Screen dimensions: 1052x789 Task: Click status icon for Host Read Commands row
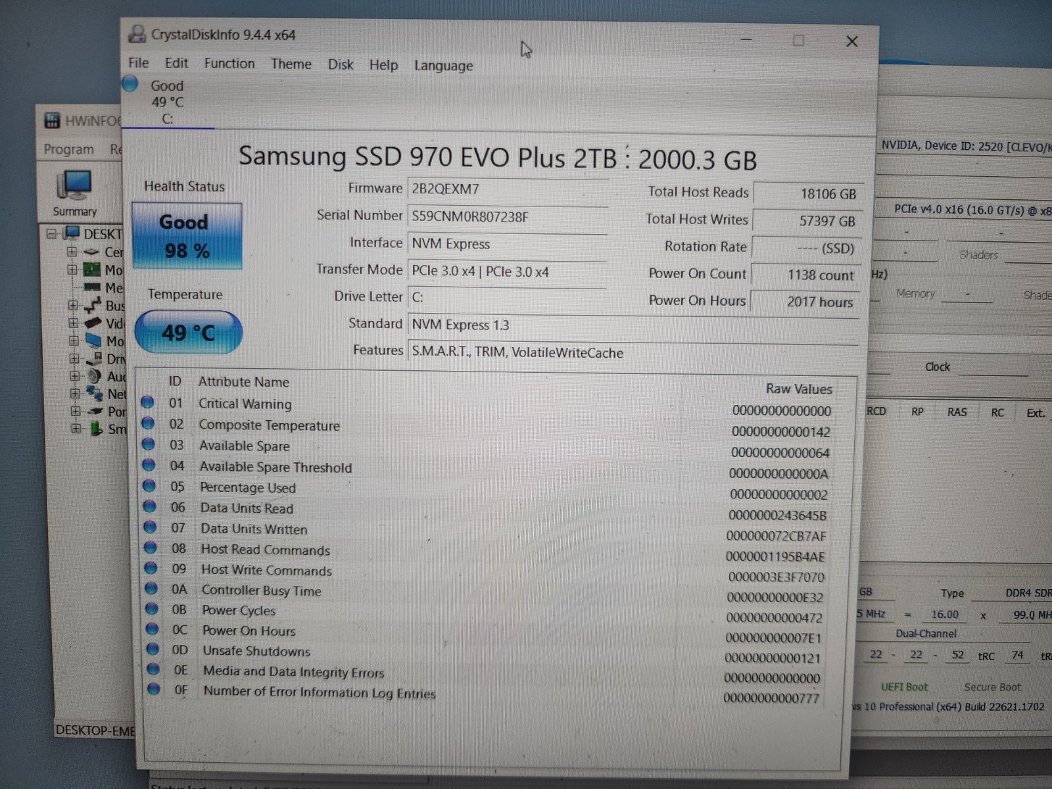point(151,547)
